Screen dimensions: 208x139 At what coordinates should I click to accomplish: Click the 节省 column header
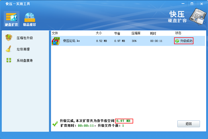(x=117, y=33)
